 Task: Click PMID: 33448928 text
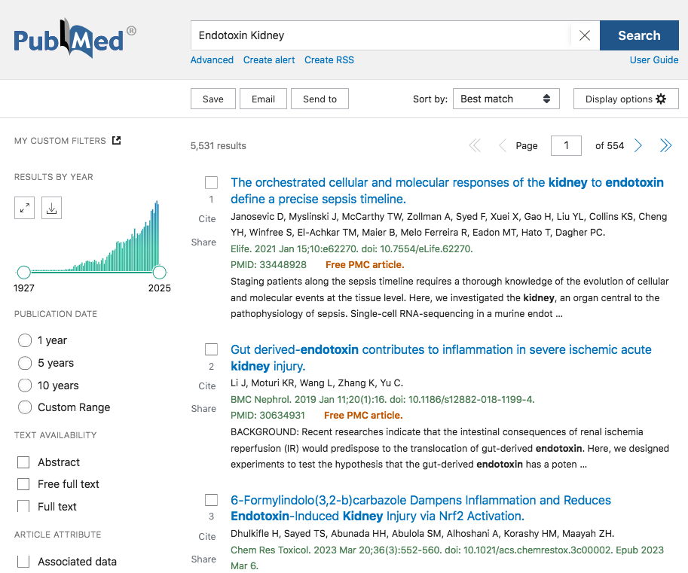click(x=268, y=265)
